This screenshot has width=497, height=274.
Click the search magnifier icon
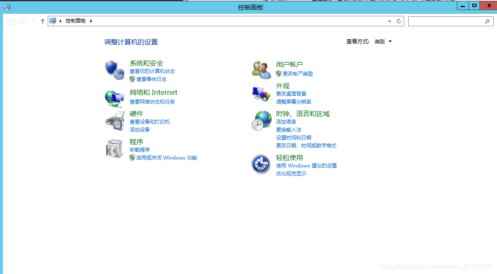[x=487, y=21]
